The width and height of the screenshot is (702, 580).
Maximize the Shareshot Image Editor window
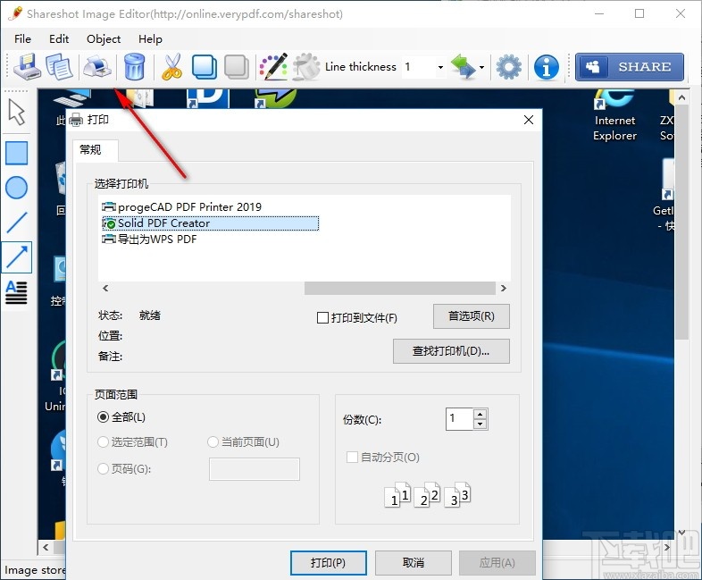(x=639, y=14)
